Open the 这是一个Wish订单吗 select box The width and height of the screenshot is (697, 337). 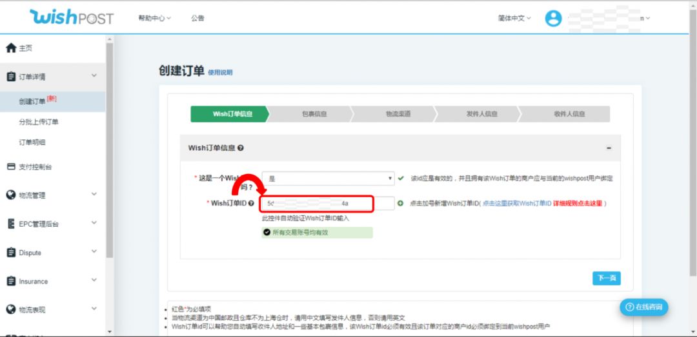point(328,178)
